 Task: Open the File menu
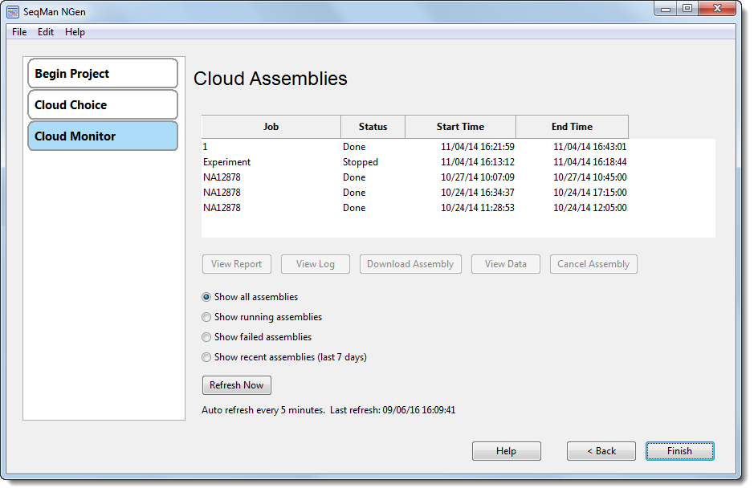(x=19, y=32)
